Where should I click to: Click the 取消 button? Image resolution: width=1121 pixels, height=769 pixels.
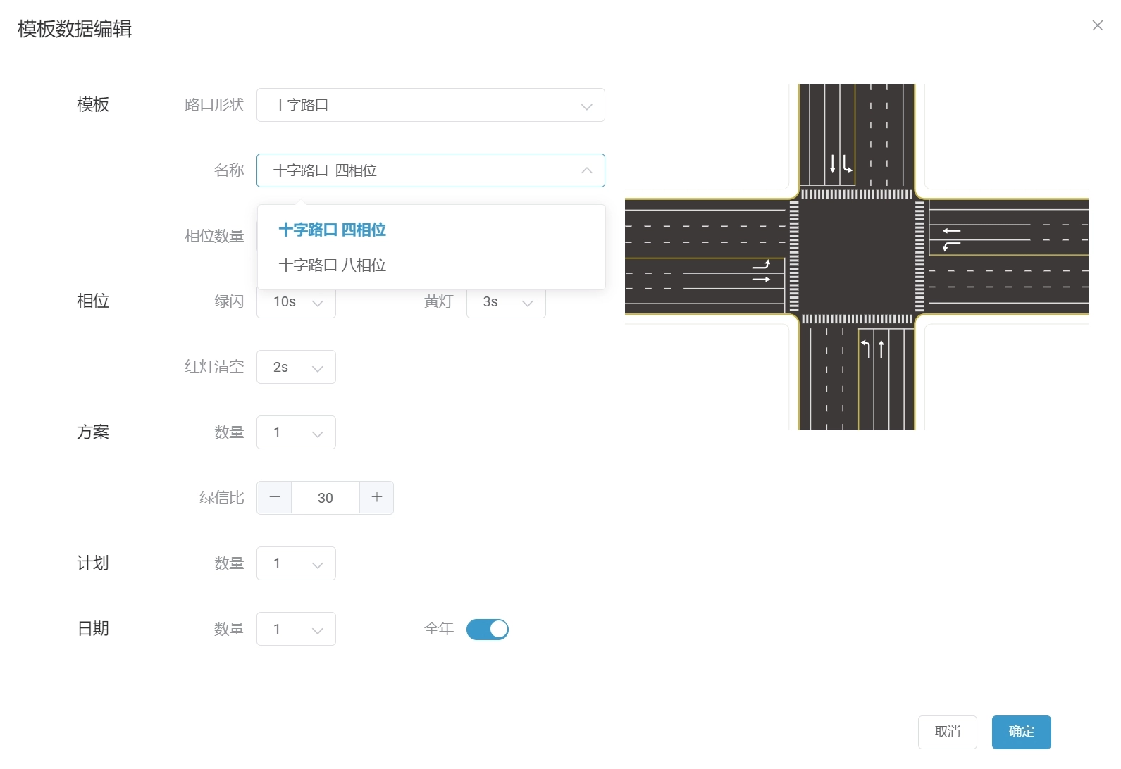pyautogui.click(x=947, y=732)
